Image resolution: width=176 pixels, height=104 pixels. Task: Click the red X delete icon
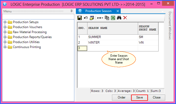[125, 18]
